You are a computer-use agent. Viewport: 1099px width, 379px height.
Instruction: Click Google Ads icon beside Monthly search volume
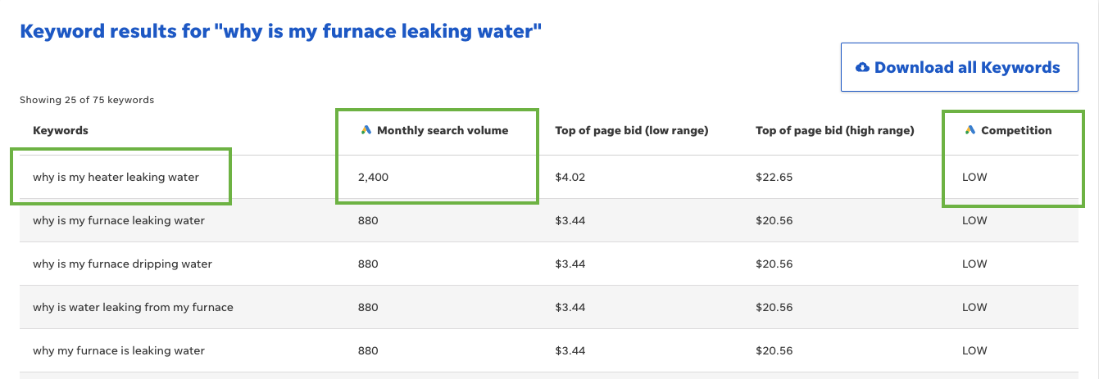click(x=366, y=130)
